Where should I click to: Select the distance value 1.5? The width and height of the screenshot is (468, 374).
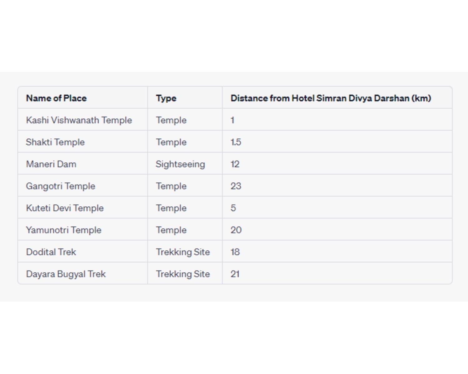[236, 142]
